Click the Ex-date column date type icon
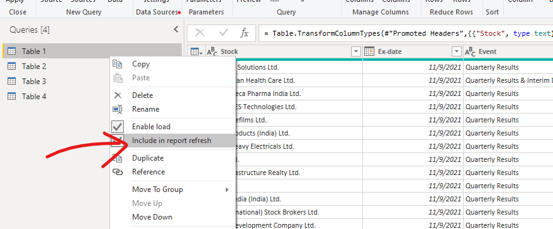The width and height of the screenshot is (553, 229). [x=369, y=51]
